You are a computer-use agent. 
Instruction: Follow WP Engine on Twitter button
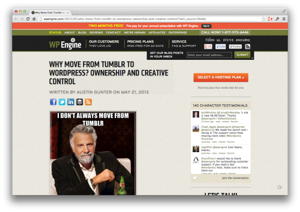point(235,46)
